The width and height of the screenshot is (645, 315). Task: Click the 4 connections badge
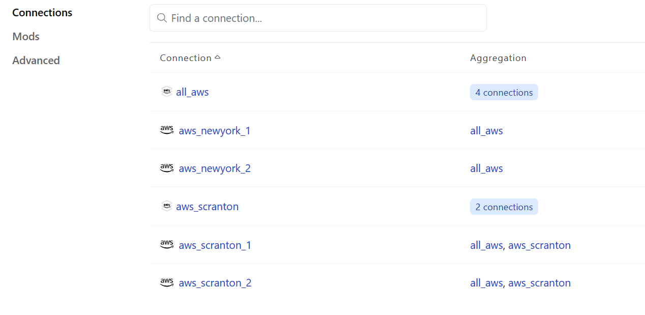point(504,92)
